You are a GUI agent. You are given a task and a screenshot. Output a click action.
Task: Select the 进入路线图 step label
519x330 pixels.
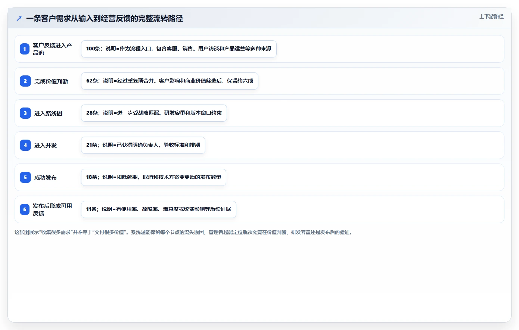click(x=49, y=113)
